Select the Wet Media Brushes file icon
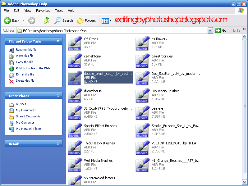The width and height of the screenshot is (248, 186). 75,165
